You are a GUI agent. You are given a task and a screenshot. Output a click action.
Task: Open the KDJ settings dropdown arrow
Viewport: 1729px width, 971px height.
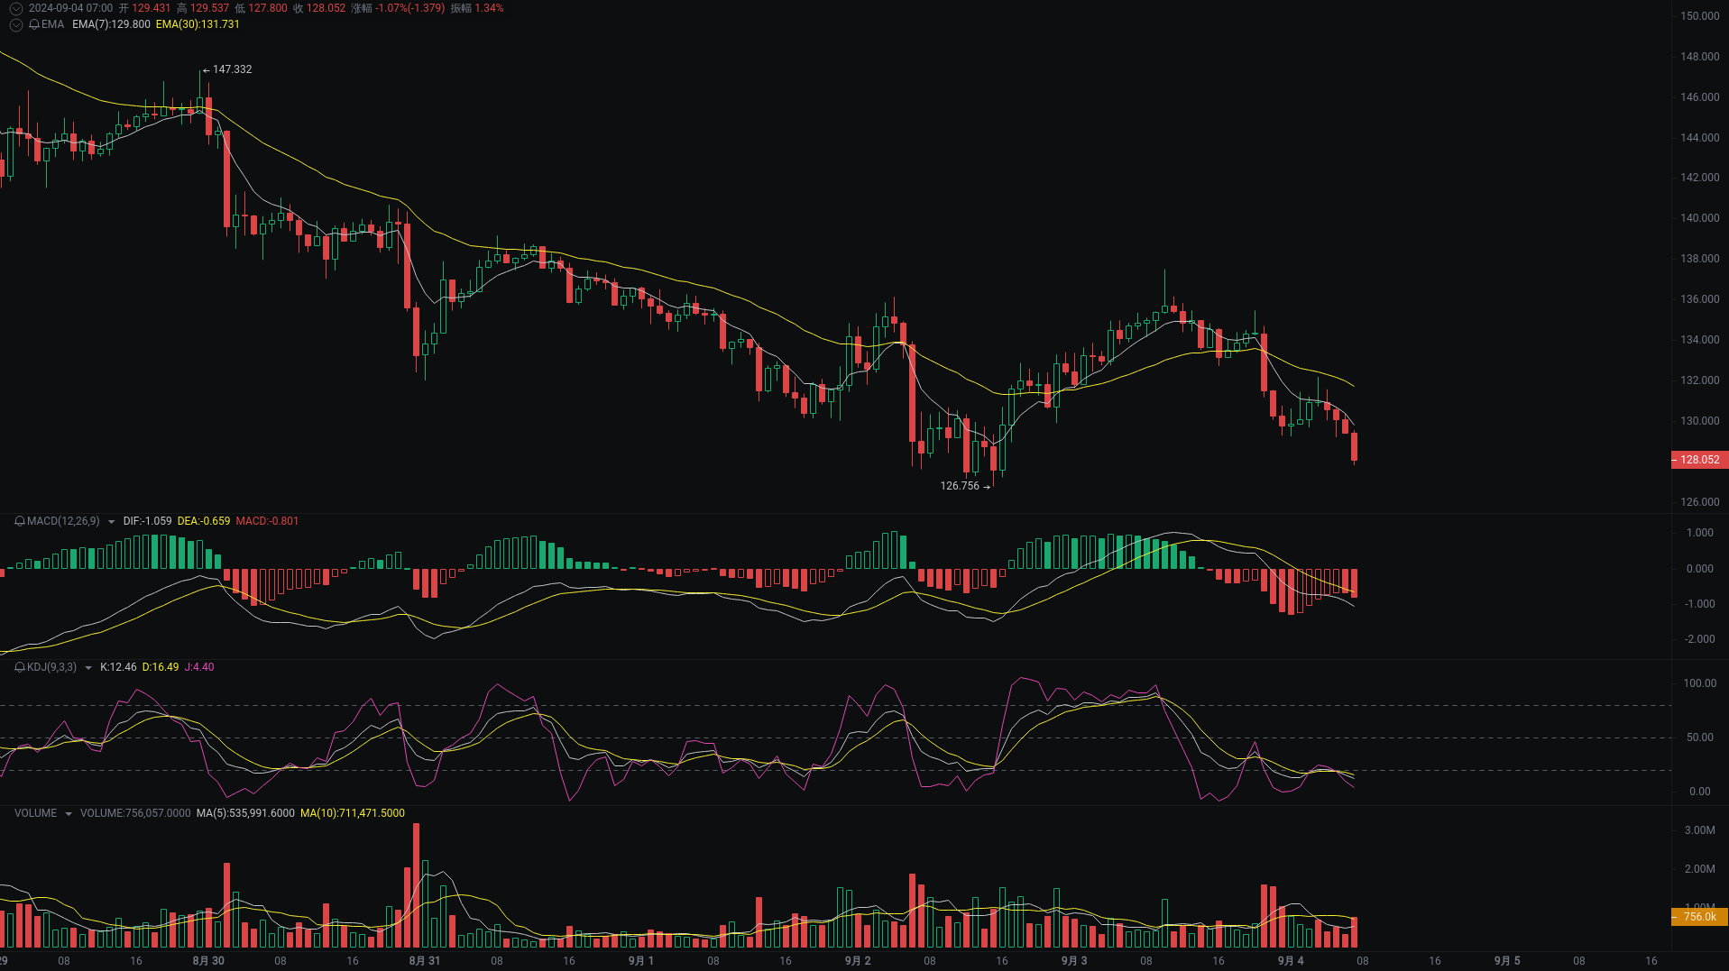click(x=88, y=667)
